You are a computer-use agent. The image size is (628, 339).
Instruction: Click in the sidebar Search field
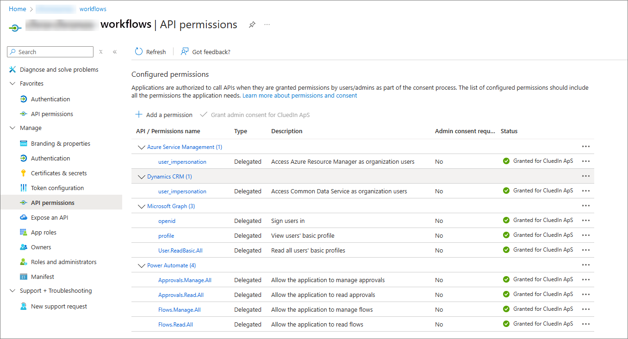(x=51, y=52)
